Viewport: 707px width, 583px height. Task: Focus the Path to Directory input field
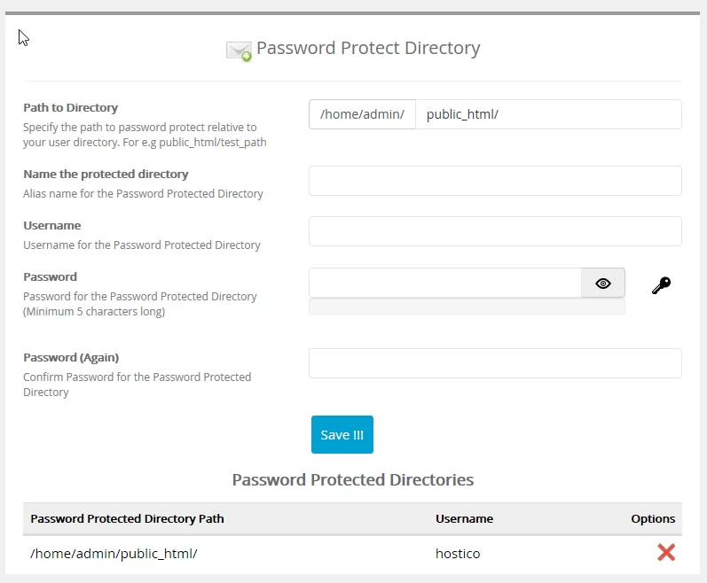click(x=548, y=114)
